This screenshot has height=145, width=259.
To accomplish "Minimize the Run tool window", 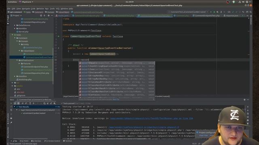I will point(248,99).
